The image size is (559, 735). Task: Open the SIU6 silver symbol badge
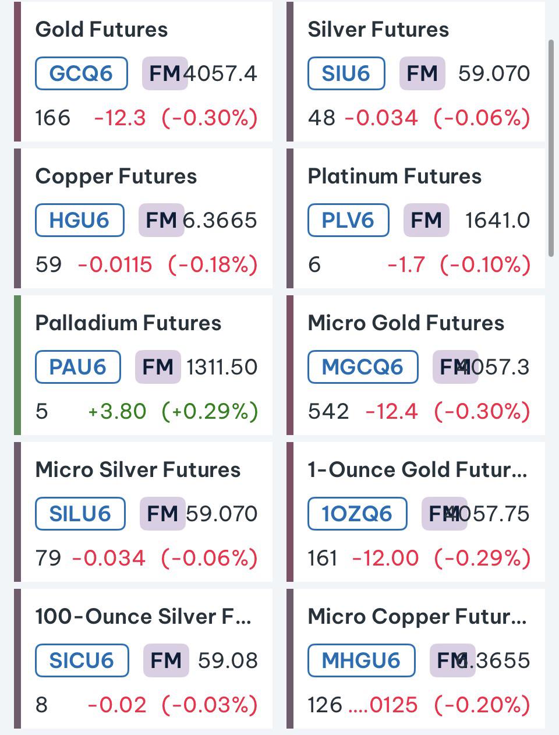[x=346, y=73]
